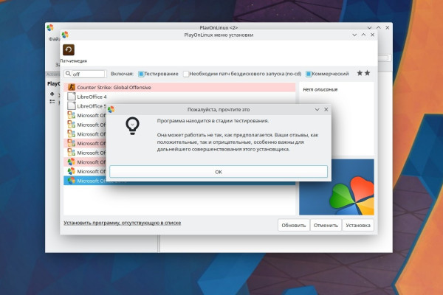Image resolution: width=443 pixels, height=295 pixels.
Task: Click the LibreOffice 4 document icon
Action: click(x=72, y=97)
